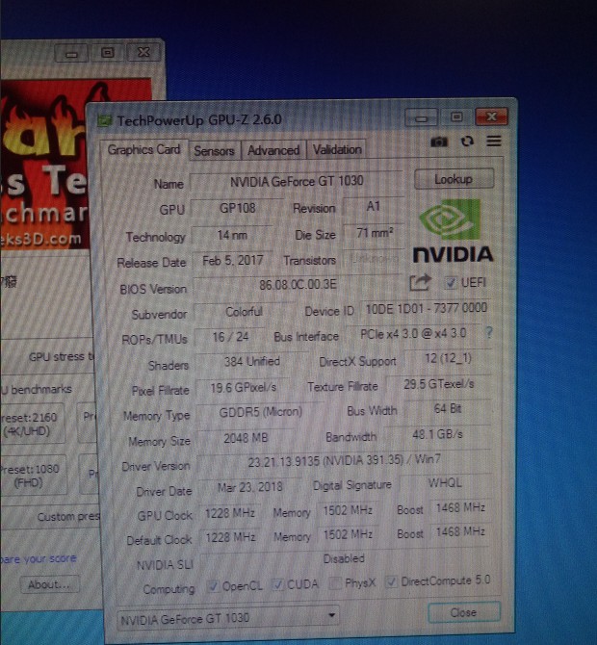Viewport: 597px width, 645px height.
Task: Click the GPU Clock value 1228 MHz
Action: (229, 513)
